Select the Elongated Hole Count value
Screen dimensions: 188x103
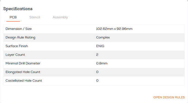coord(97,72)
